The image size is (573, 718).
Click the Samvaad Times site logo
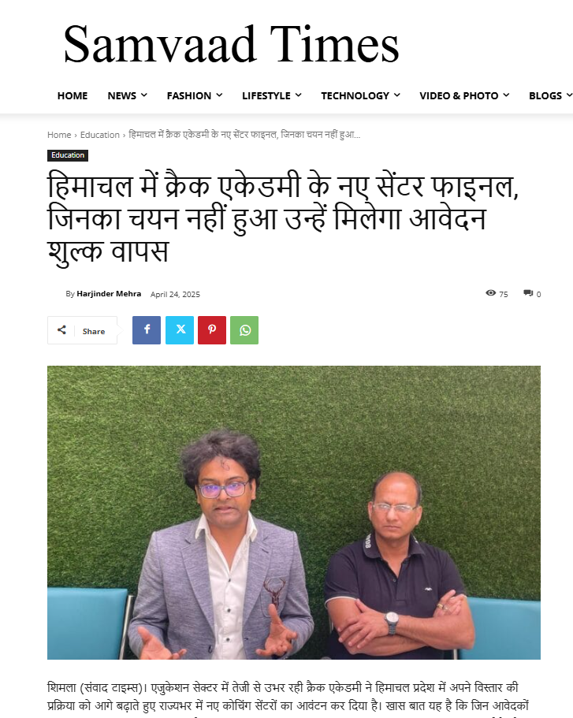[231, 44]
